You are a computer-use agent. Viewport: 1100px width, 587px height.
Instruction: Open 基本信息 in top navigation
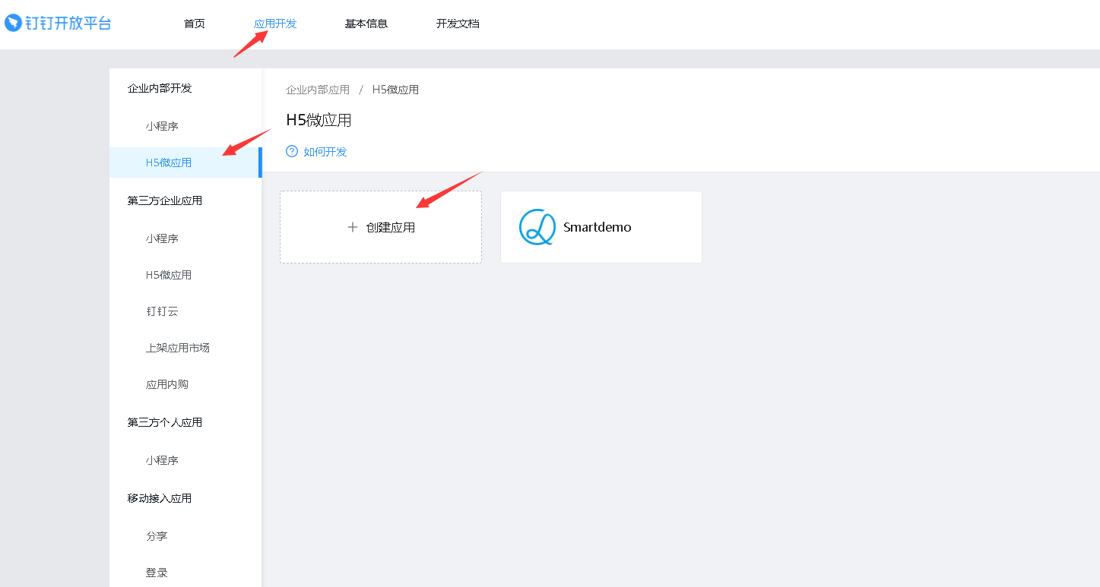366,24
